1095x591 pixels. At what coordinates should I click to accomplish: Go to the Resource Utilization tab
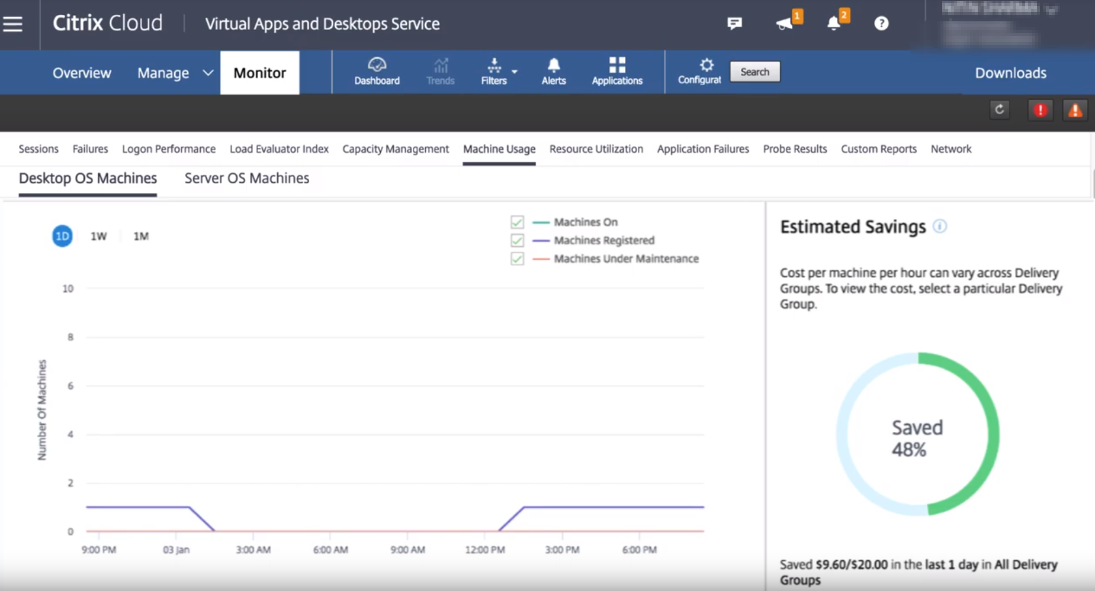tap(596, 149)
